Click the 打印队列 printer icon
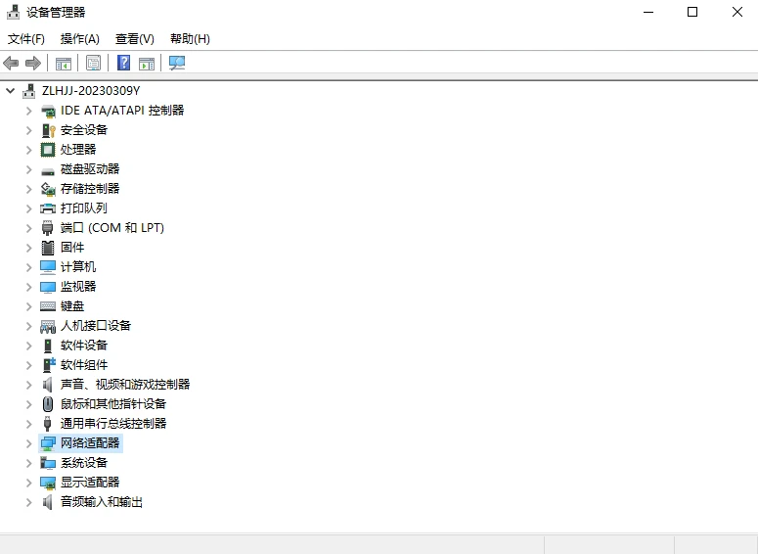 pos(48,208)
